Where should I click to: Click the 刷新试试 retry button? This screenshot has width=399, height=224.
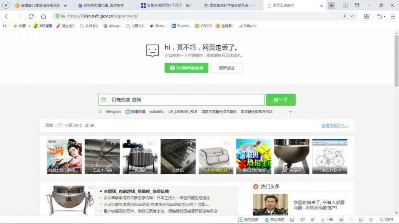(x=227, y=68)
